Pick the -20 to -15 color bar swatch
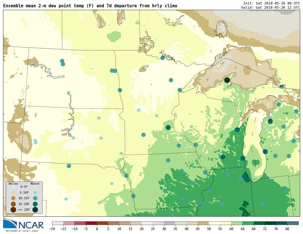Viewport: 303px width, 234px height. (x=58, y=223)
